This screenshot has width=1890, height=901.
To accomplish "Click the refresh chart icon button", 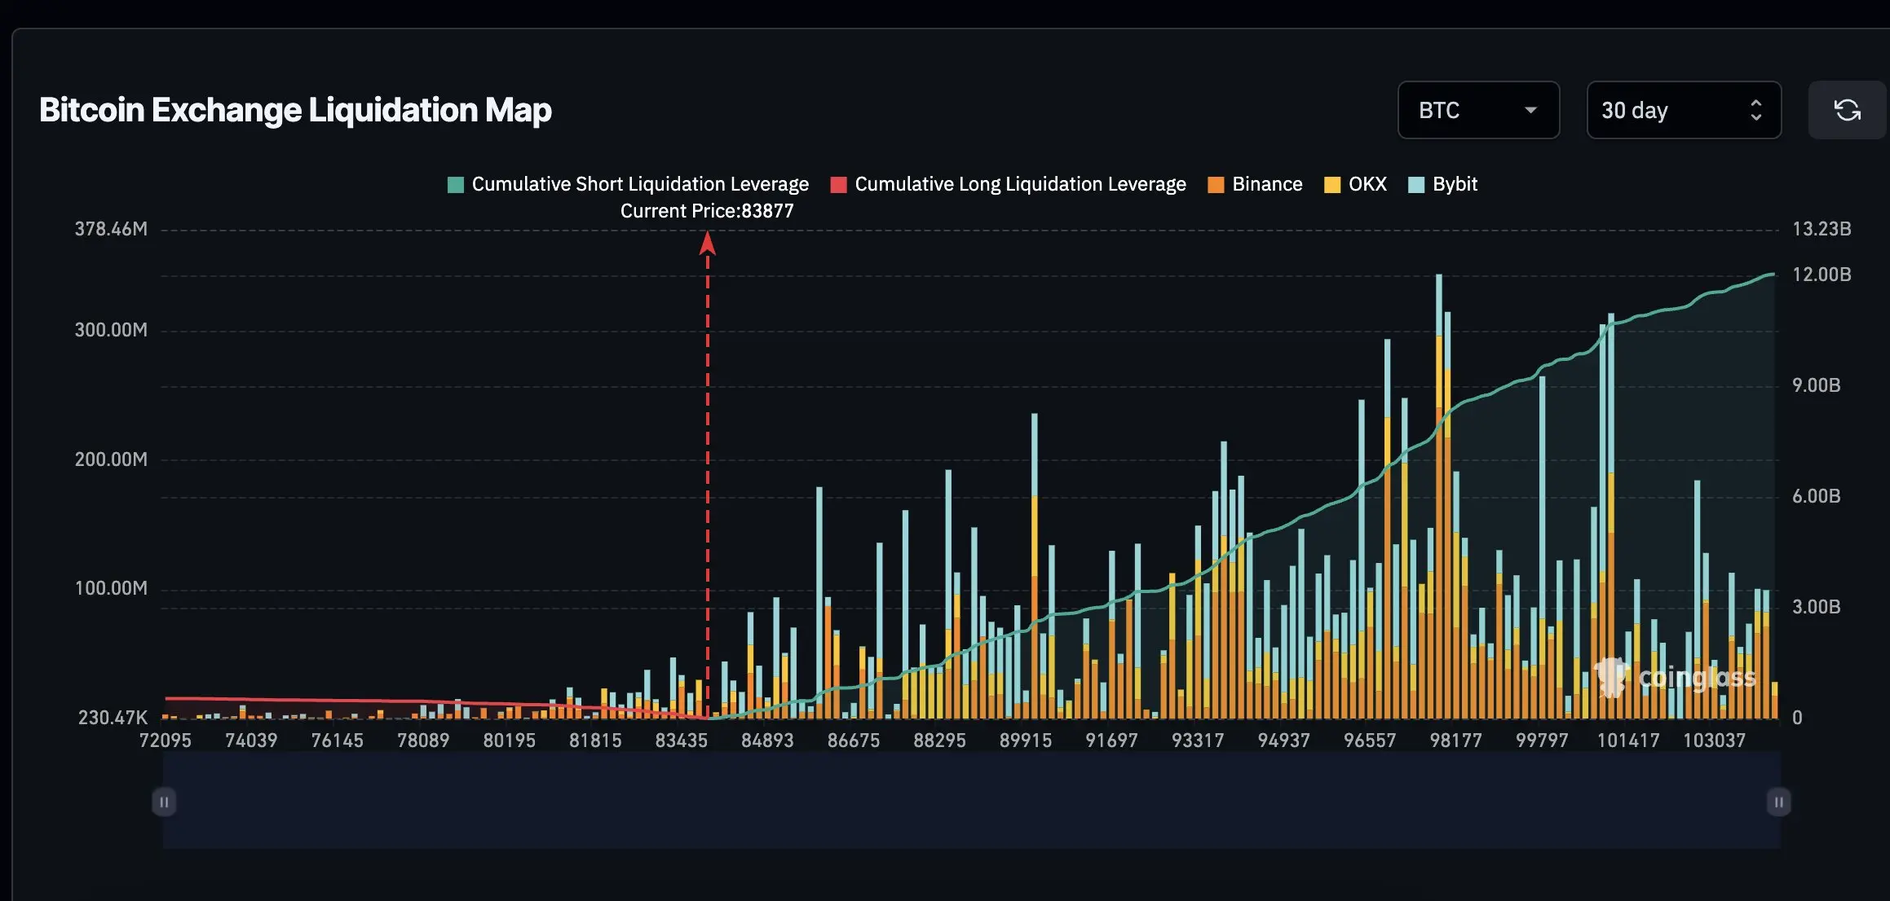I will 1847,110.
